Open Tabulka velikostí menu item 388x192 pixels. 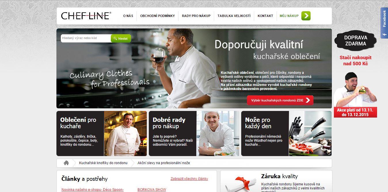tap(234, 16)
